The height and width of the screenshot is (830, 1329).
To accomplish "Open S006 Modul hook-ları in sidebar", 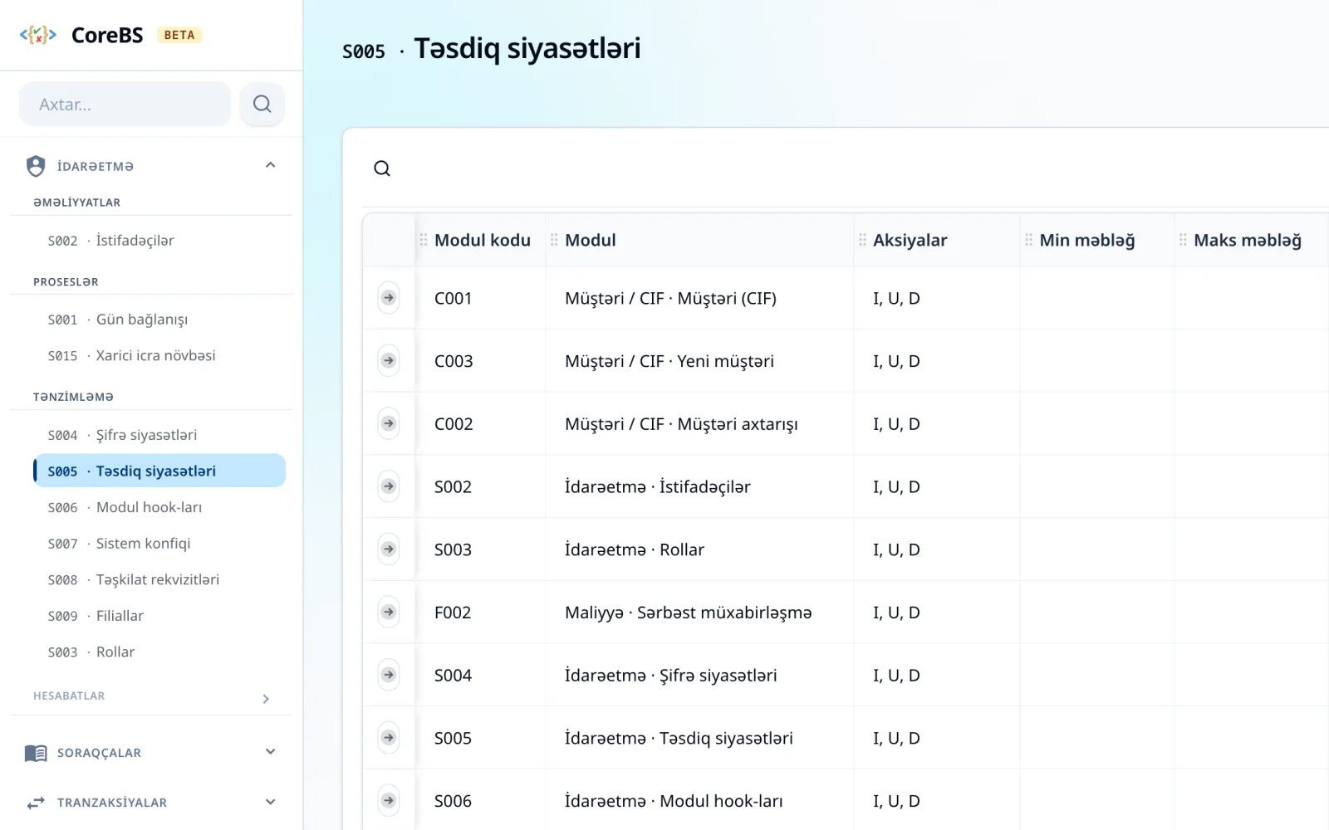I will click(159, 507).
